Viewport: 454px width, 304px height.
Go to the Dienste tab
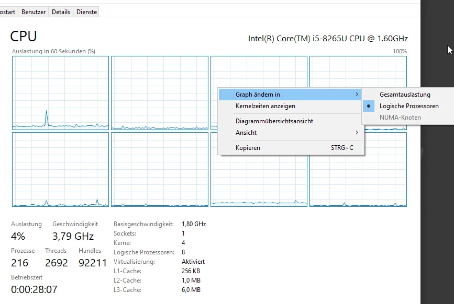[86, 12]
